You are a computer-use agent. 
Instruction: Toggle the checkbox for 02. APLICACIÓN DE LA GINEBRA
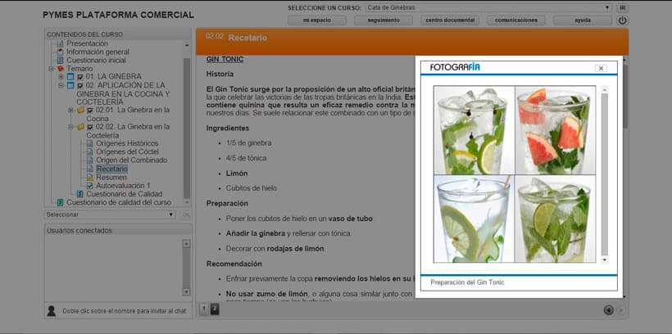click(80, 86)
